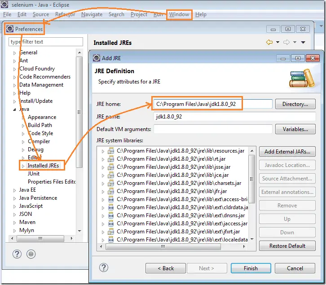Click the cldrdata.jar library icon
Viewport: 326px width, 285px height.
tap(111, 207)
